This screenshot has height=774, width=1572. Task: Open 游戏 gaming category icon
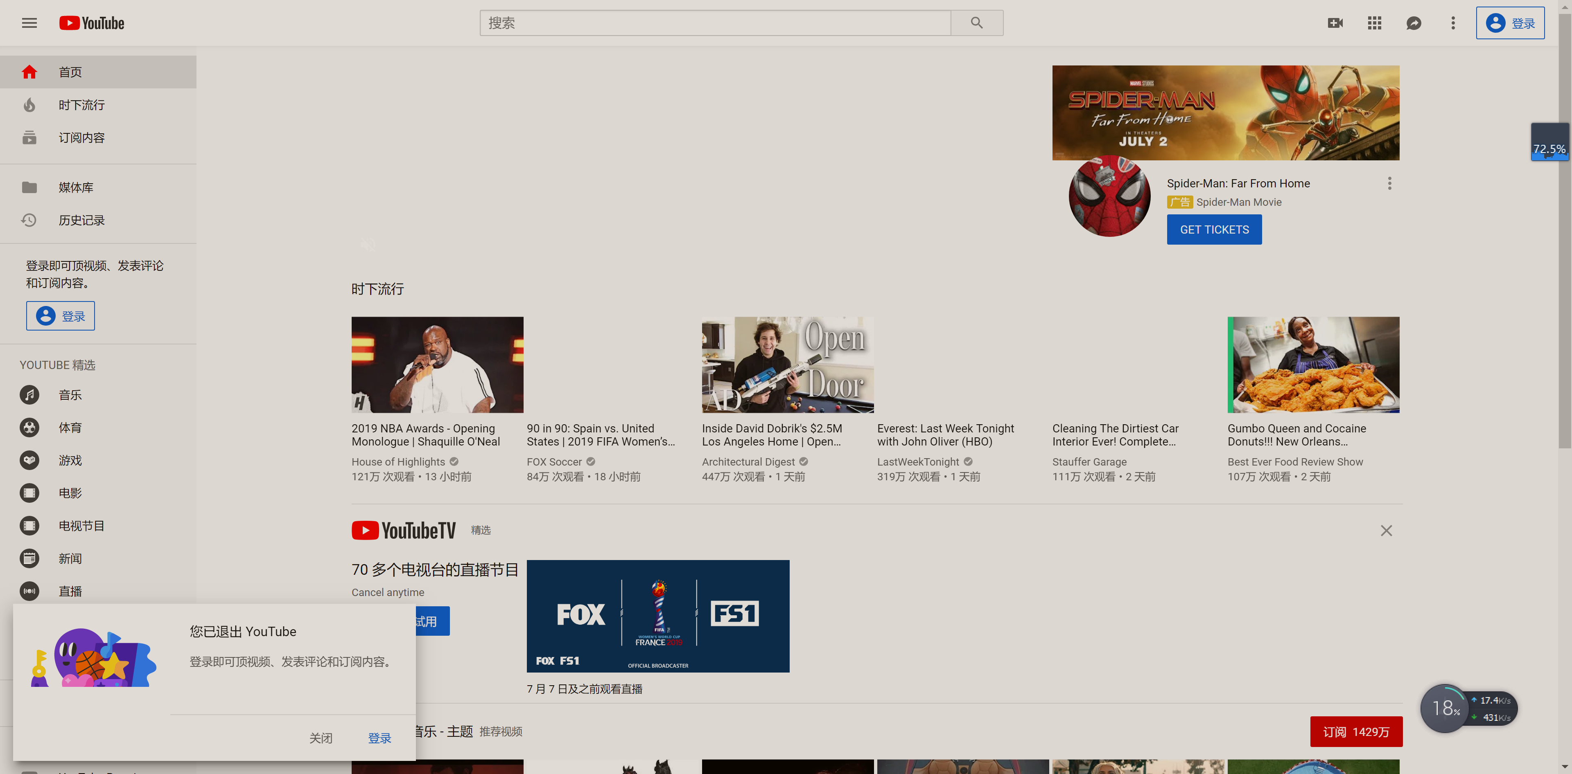(x=29, y=461)
